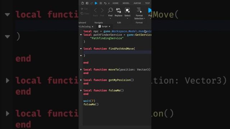Click the blue Play icon in quick access bar
230x129 pixels.
[x=96, y=3]
